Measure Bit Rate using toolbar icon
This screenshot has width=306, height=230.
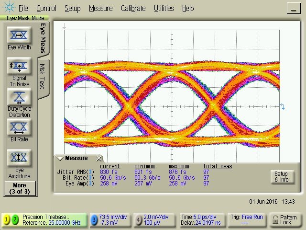click(x=19, y=127)
